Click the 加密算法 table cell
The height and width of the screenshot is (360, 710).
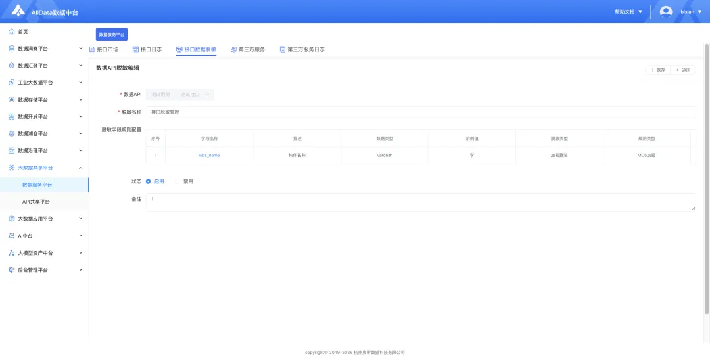coord(559,155)
